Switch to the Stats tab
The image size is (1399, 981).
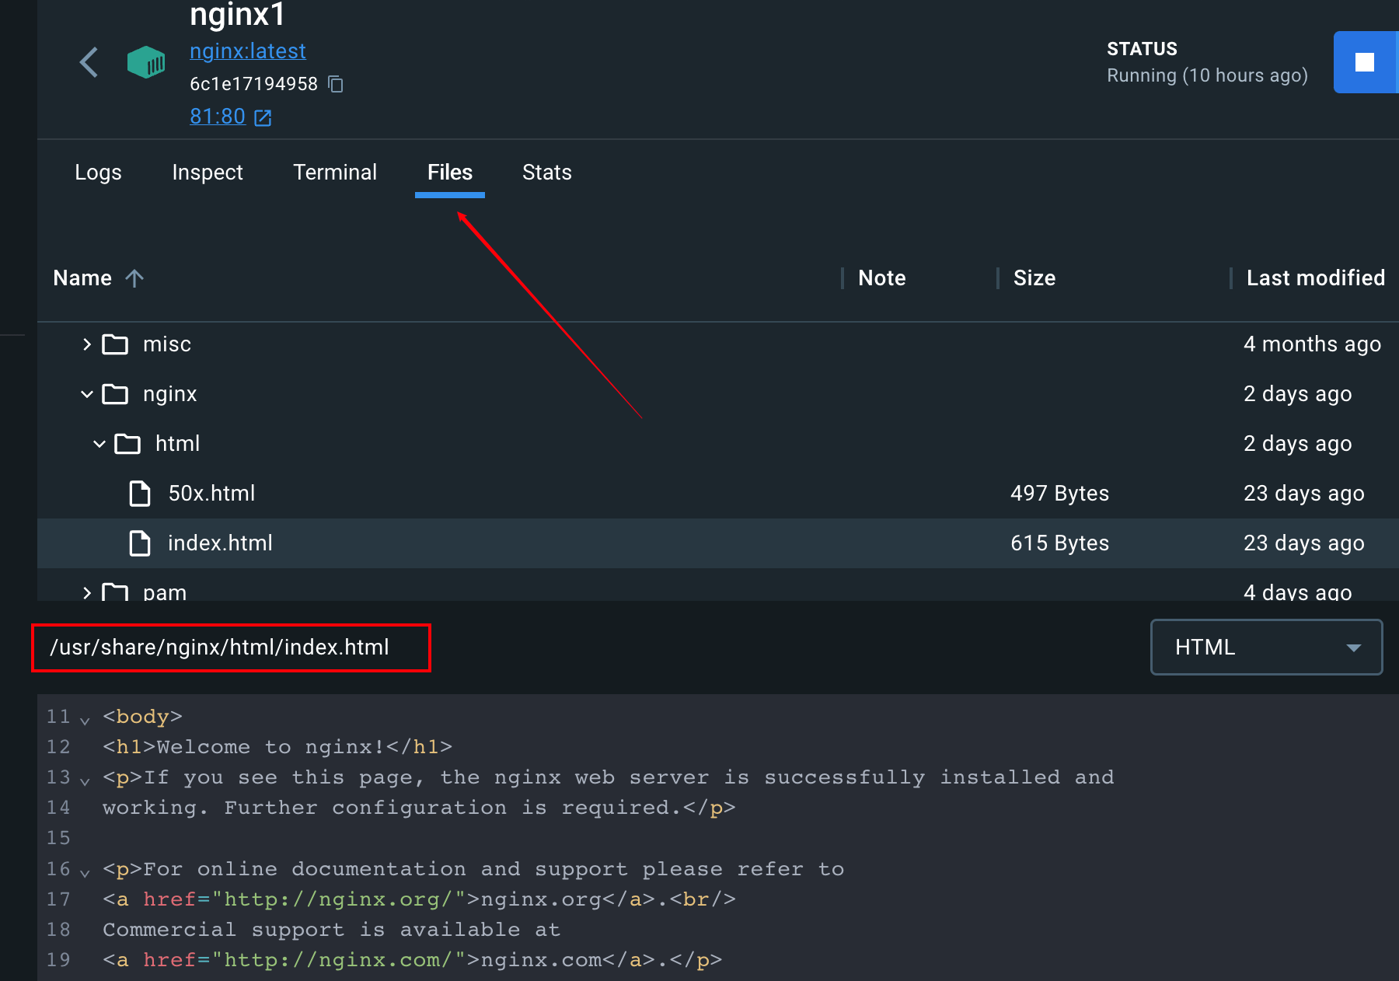[546, 173]
